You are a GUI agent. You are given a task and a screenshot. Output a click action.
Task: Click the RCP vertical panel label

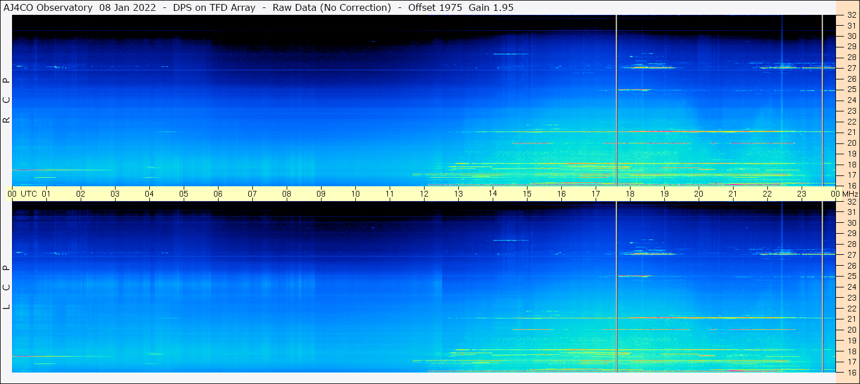click(x=7, y=101)
